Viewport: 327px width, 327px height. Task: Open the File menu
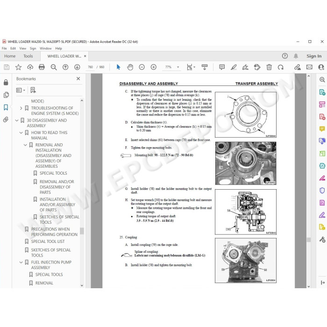tap(4, 48)
